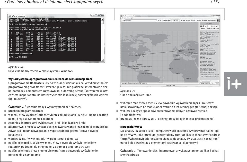The width and height of the screenshot is (247, 162).
Task: Click the Chicago label on the map
Action: [131, 55]
